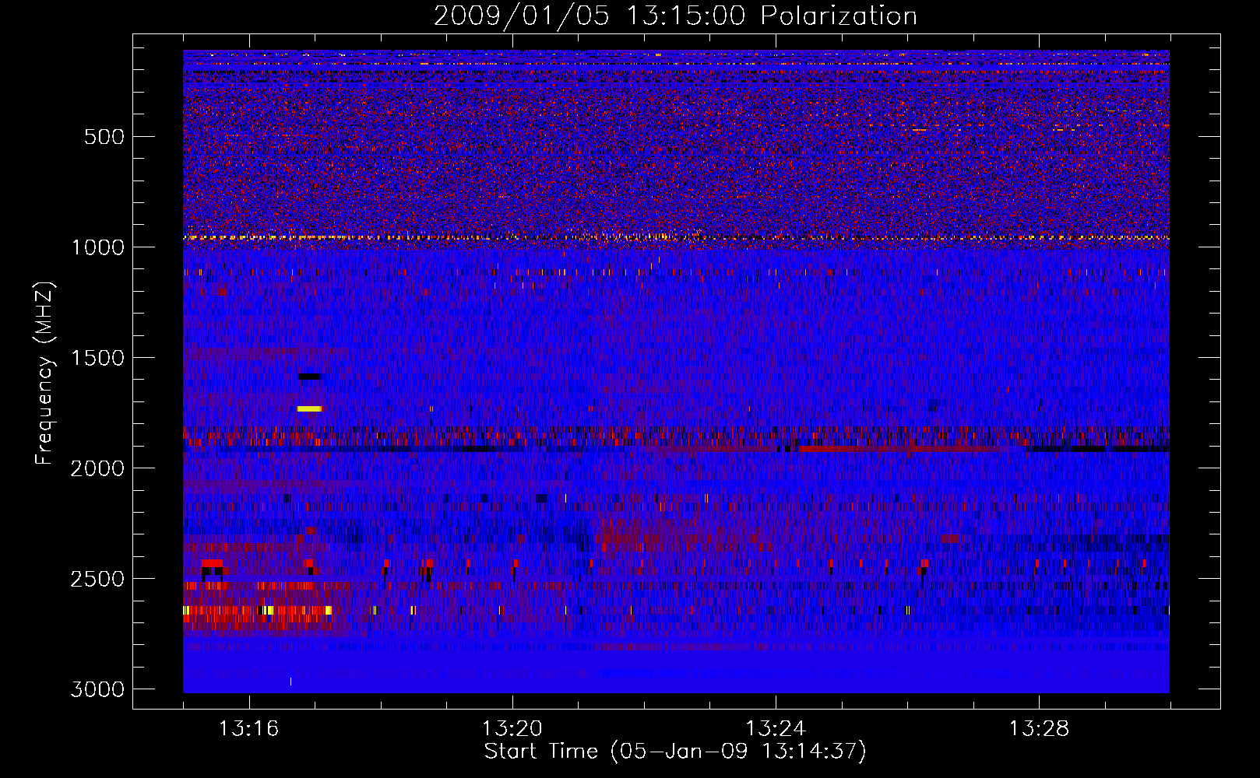Click the 13:28 time tick label

tap(1039, 729)
